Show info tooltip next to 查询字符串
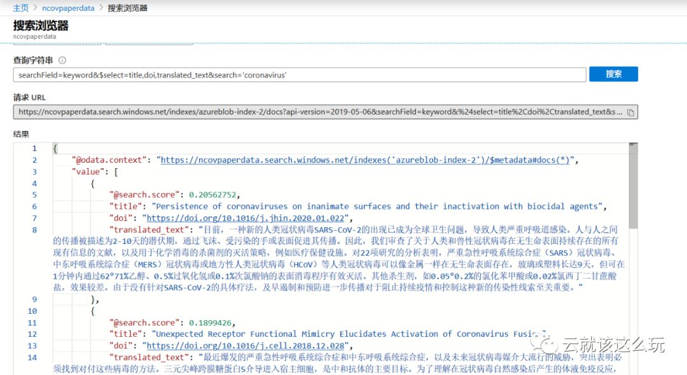This screenshot has width=687, height=375. coord(62,60)
